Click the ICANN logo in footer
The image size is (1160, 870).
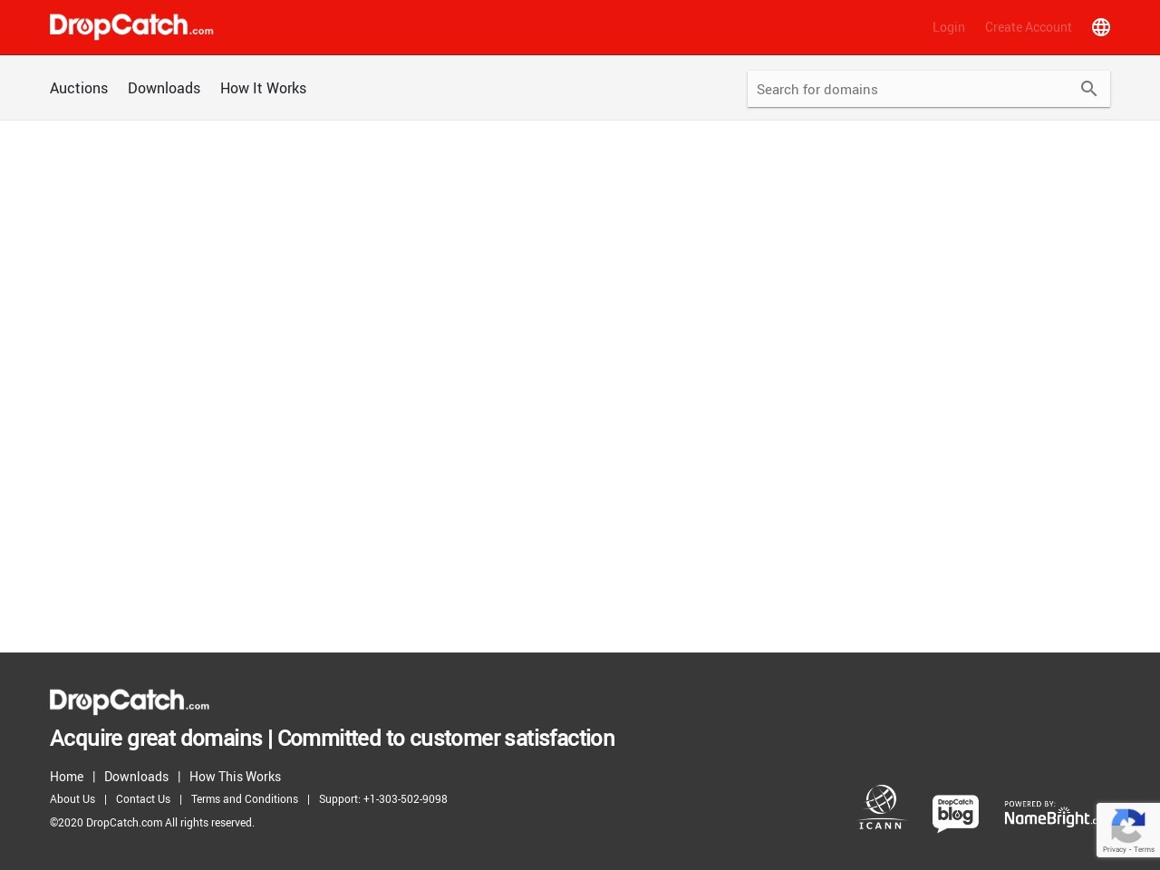[x=881, y=807]
